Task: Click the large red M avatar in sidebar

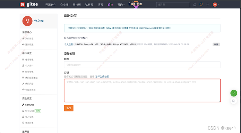Action: pyautogui.click(x=27, y=21)
